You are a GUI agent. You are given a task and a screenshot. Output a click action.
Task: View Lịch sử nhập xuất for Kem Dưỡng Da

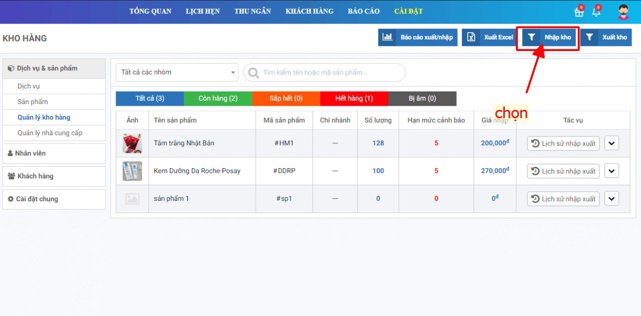pyautogui.click(x=563, y=171)
